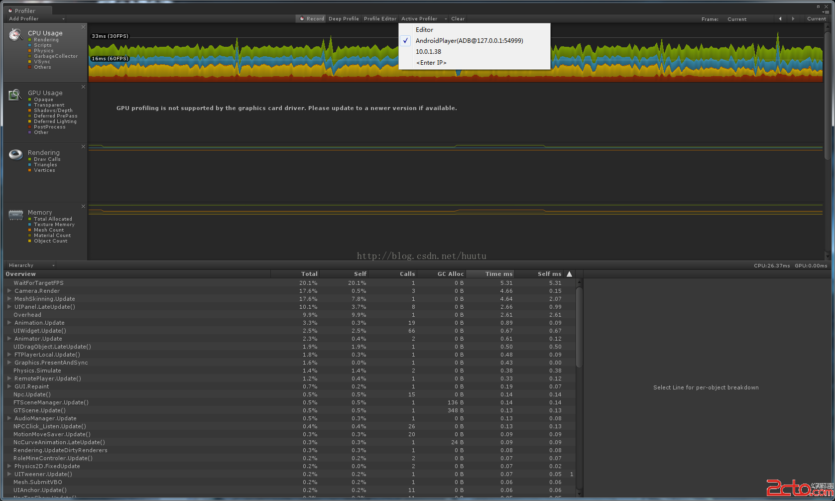Toggle the Rendering color swatch in CPU Usage

pyautogui.click(x=30, y=40)
